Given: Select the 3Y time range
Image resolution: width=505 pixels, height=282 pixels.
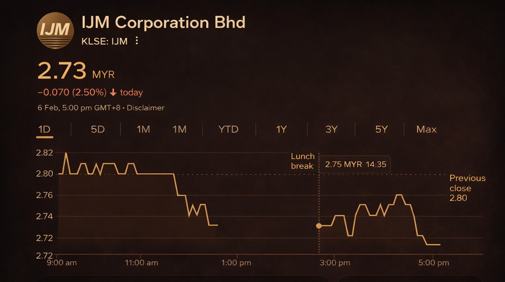Looking at the screenshot, I should (331, 130).
